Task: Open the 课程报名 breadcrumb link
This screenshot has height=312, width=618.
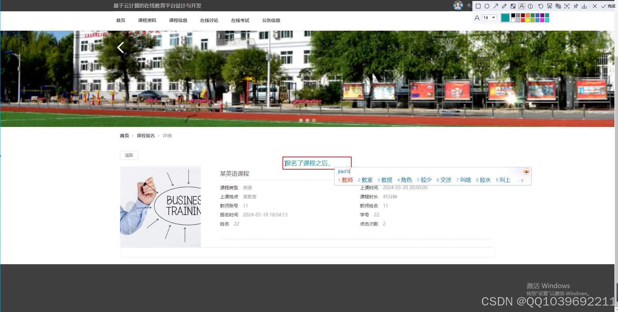Action: (145, 135)
